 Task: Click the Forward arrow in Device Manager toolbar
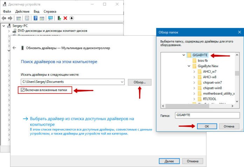point(10,18)
